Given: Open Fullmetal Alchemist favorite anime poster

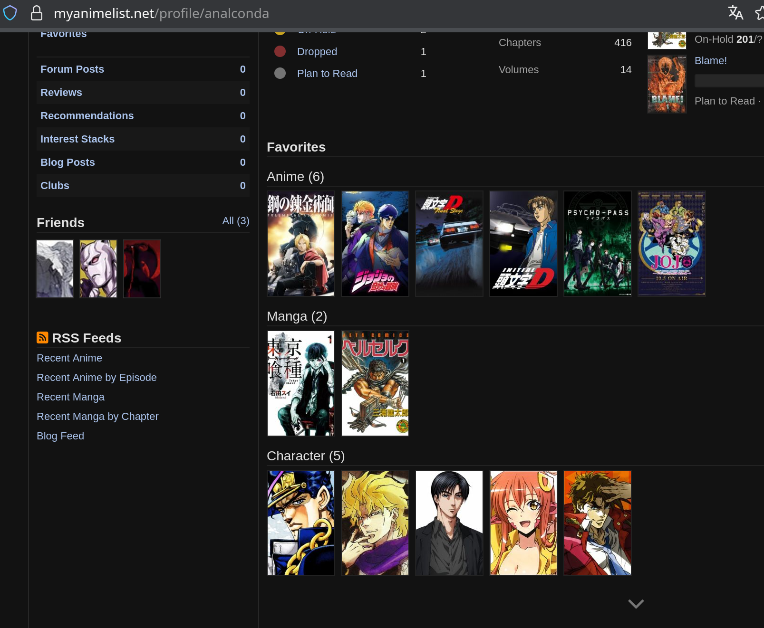Looking at the screenshot, I should [301, 244].
